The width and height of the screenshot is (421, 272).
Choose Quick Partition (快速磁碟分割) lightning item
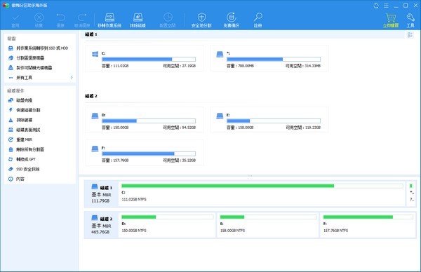(24, 110)
